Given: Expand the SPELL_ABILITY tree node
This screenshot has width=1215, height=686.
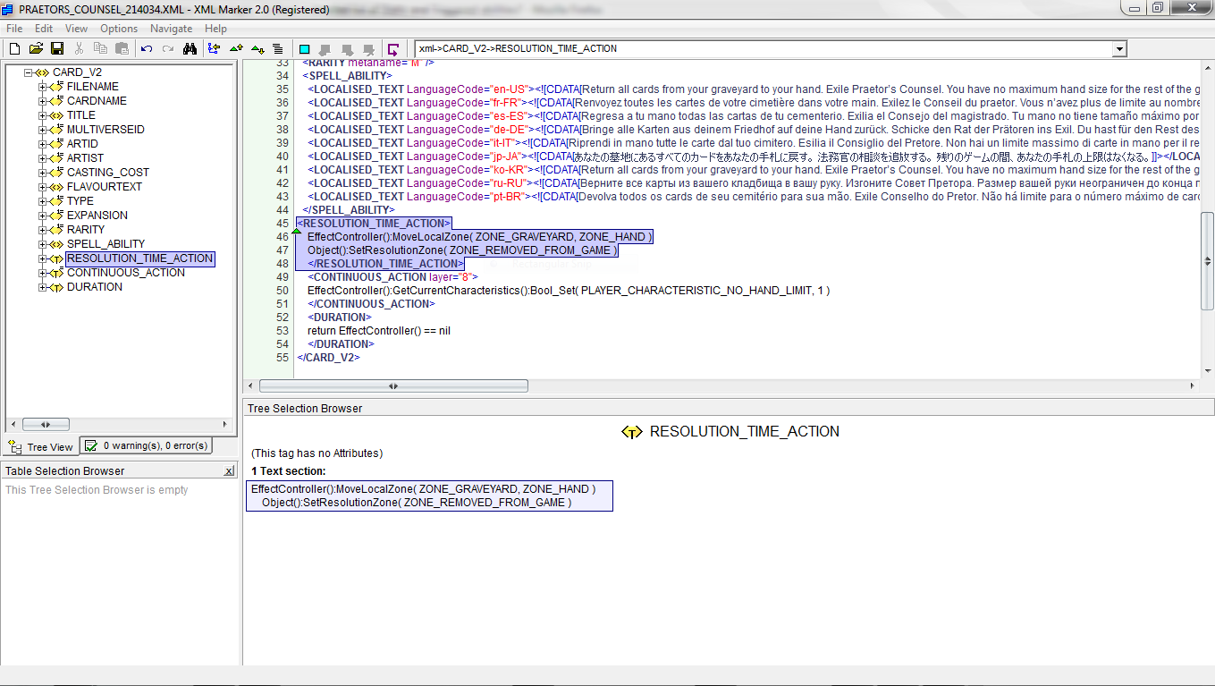Looking at the screenshot, I should point(43,244).
